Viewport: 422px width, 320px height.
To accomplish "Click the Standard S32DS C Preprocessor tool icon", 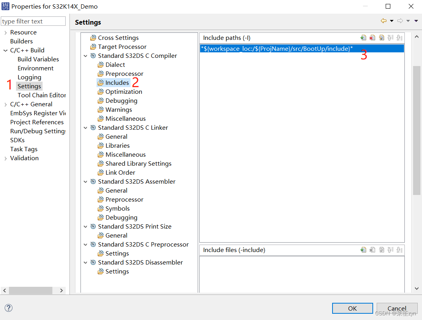I will point(93,244).
